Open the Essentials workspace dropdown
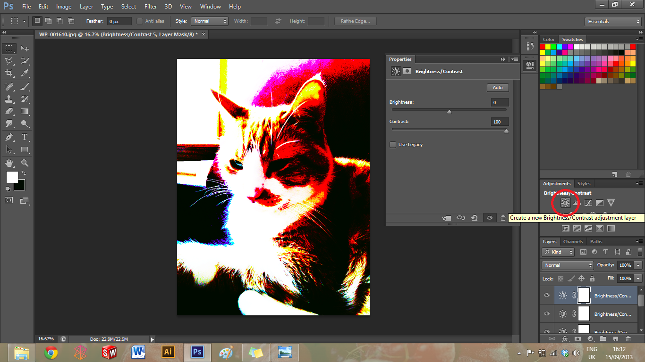The image size is (645, 362). click(x=613, y=22)
